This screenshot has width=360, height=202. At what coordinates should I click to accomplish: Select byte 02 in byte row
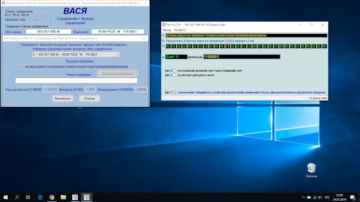click(x=265, y=46)
